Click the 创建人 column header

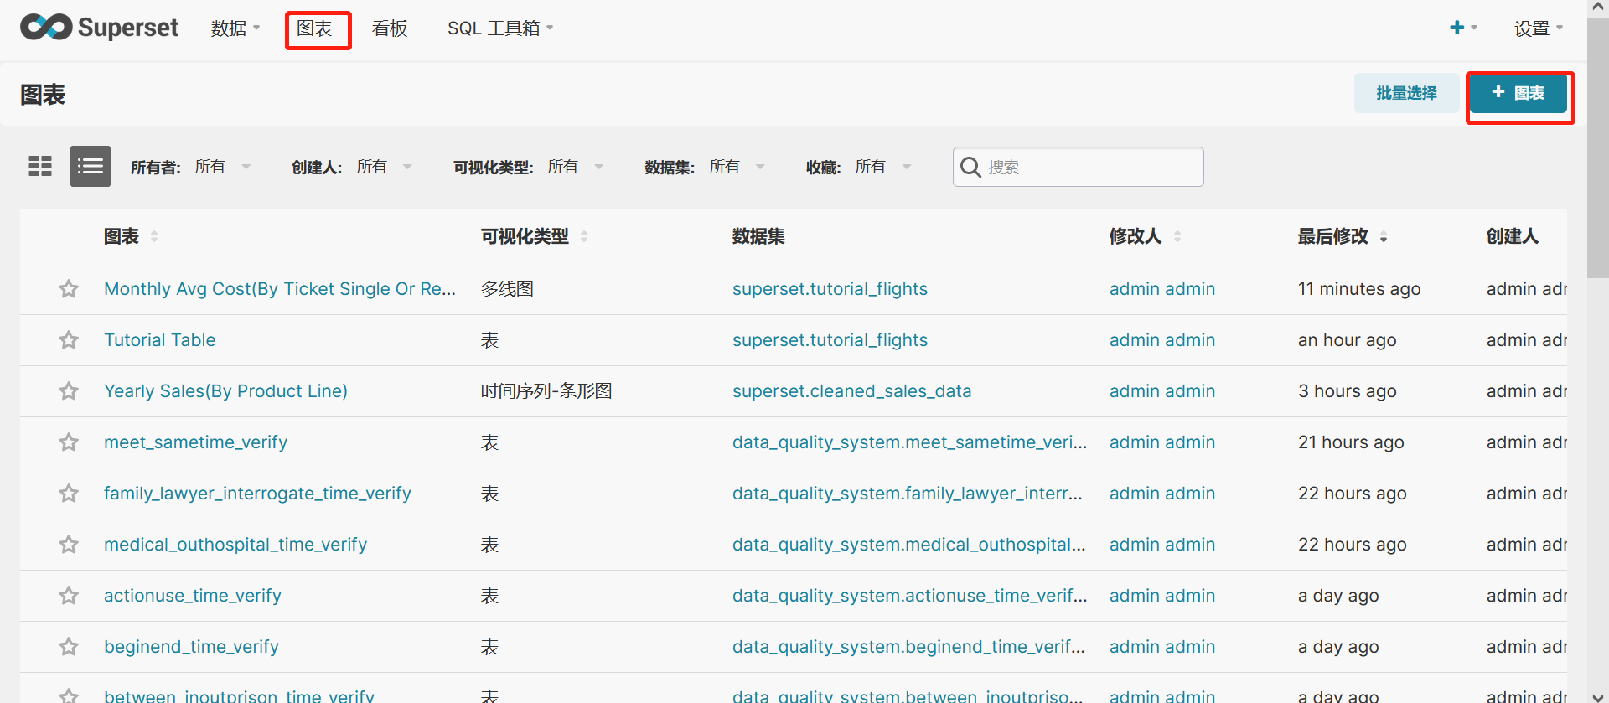[x=1512, y=237]
